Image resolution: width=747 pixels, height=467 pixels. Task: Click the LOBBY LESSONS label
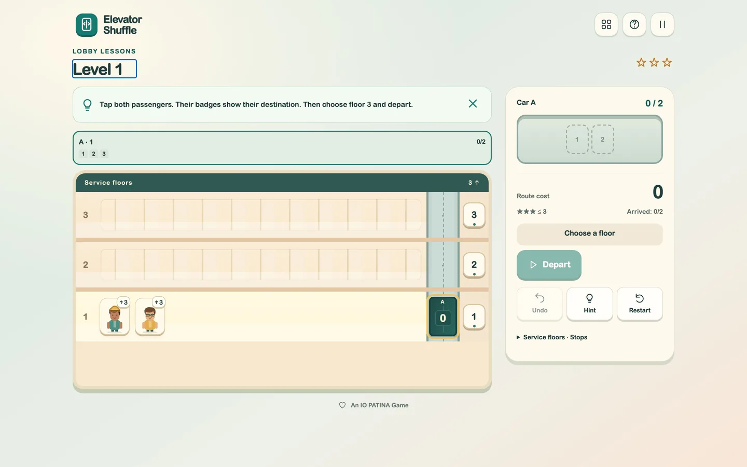point(104,51)
